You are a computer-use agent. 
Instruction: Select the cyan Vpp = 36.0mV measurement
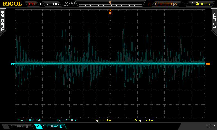point(66,120)
